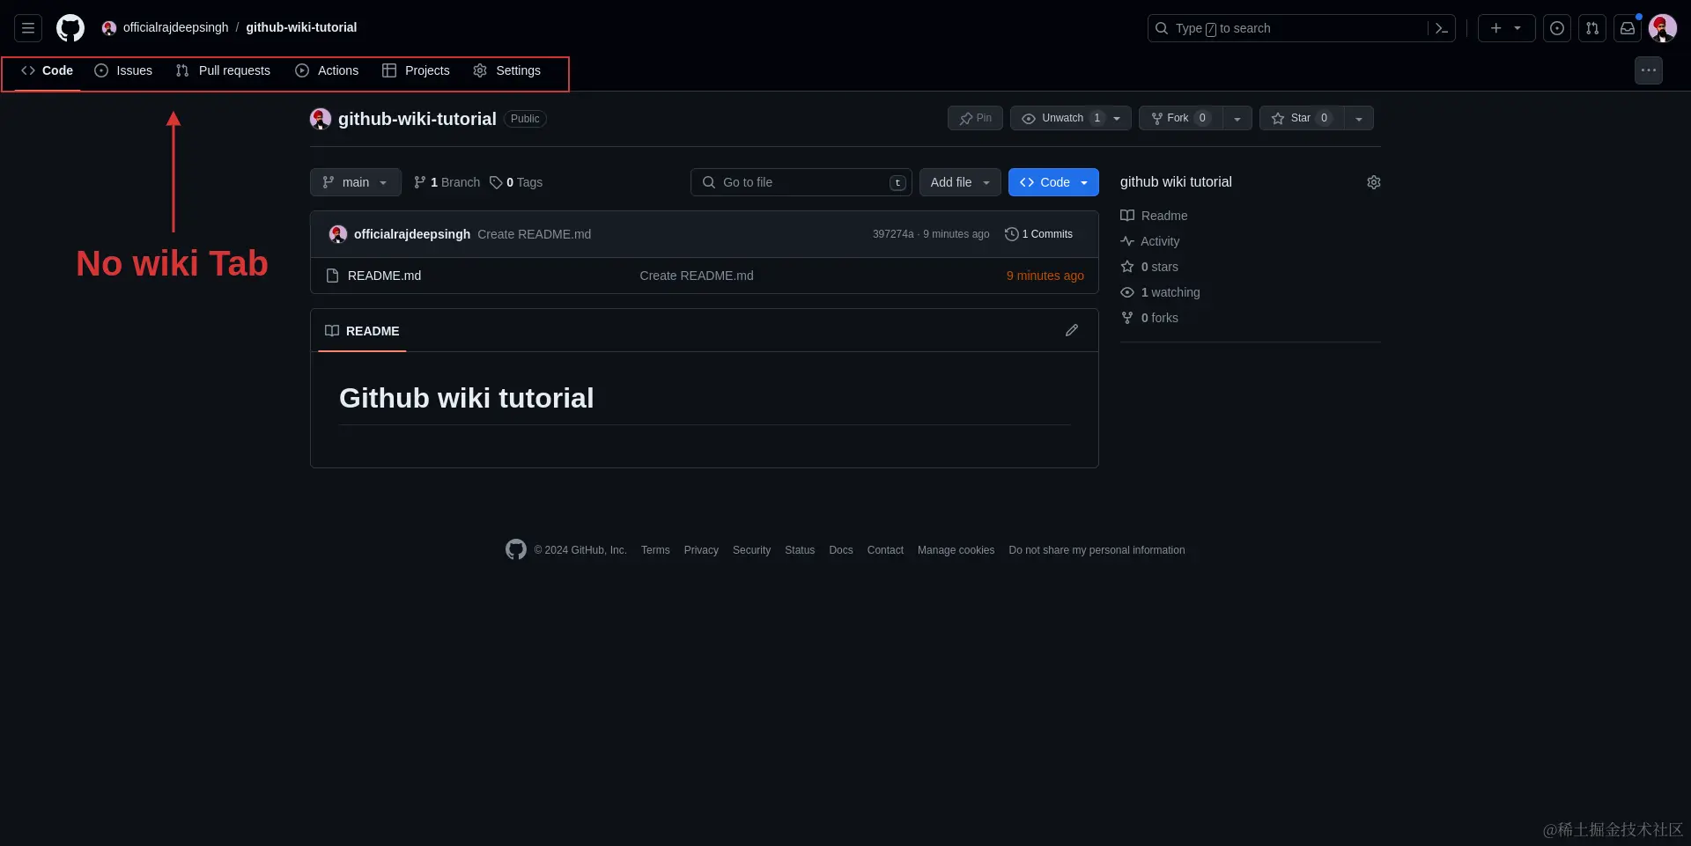Open the Security footer link
Screen dimensions: 1691x846
point(751,550)
